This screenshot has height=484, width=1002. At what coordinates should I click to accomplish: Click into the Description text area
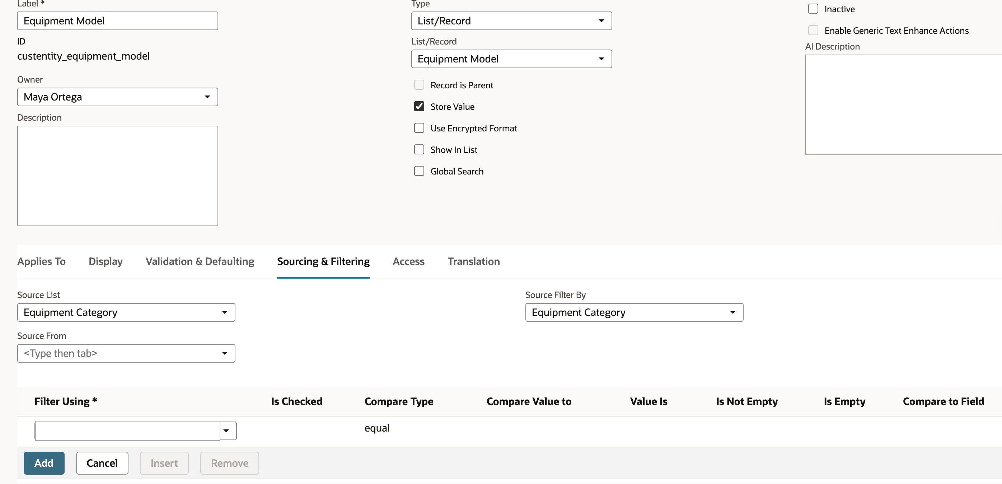[x=117, y=176]
